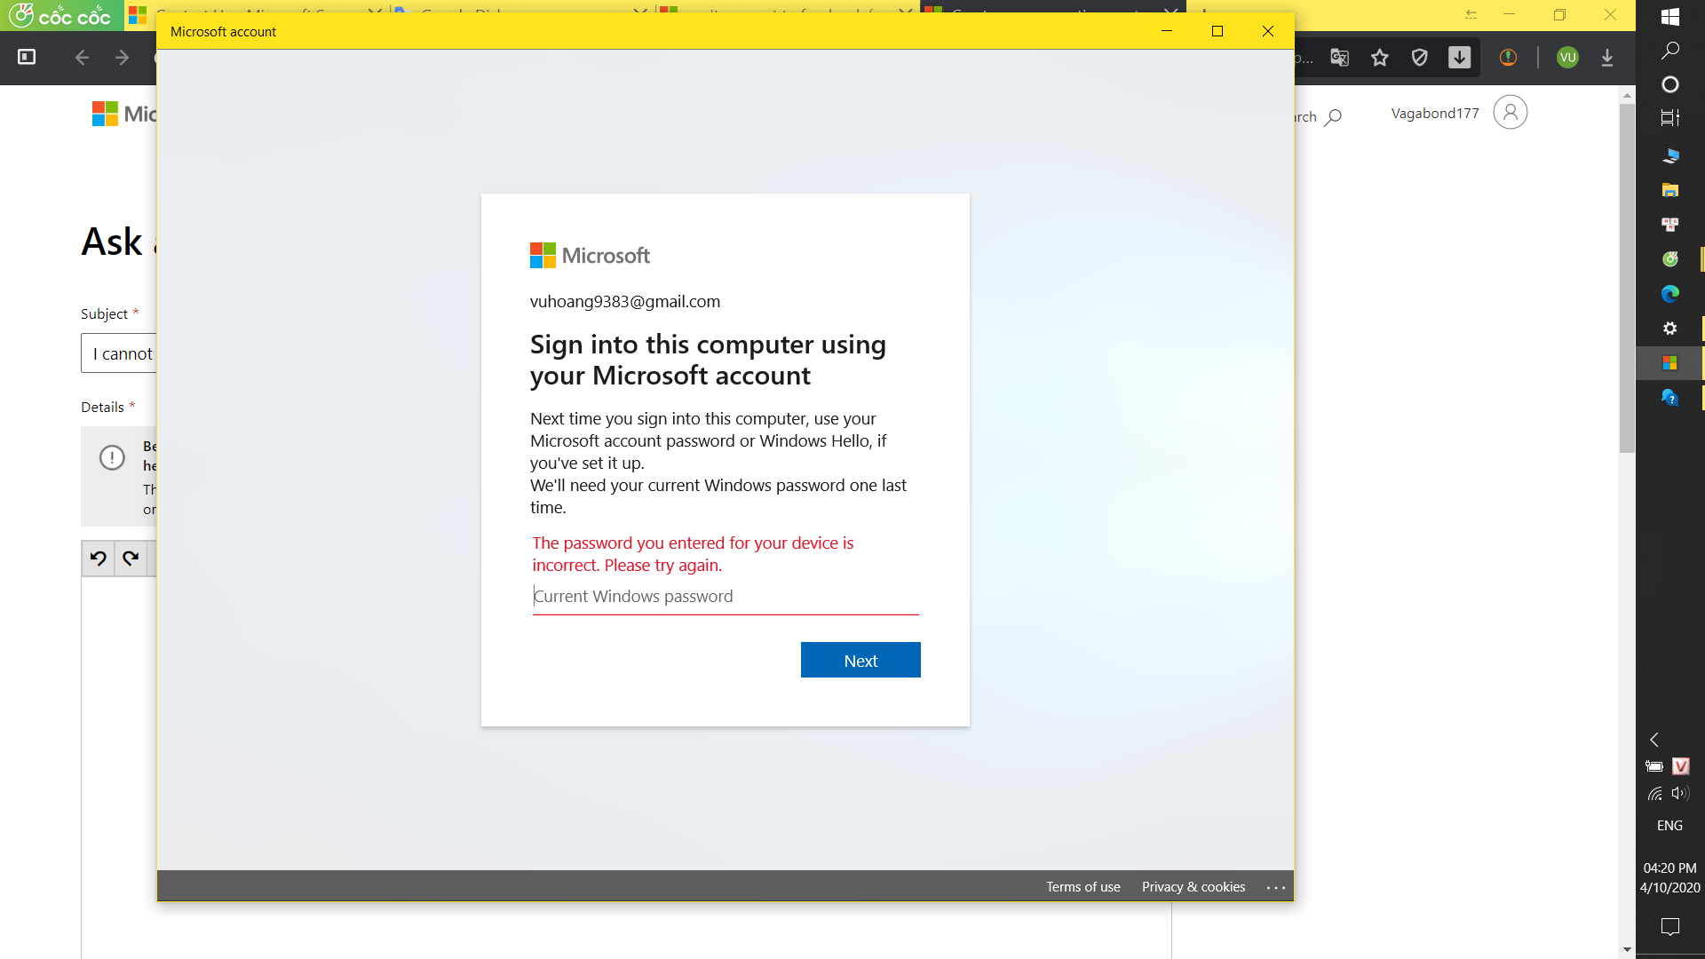Close the Microsoft account dialog window
The width and height of the screenshot is (1705, 959).
(1268, 31)
